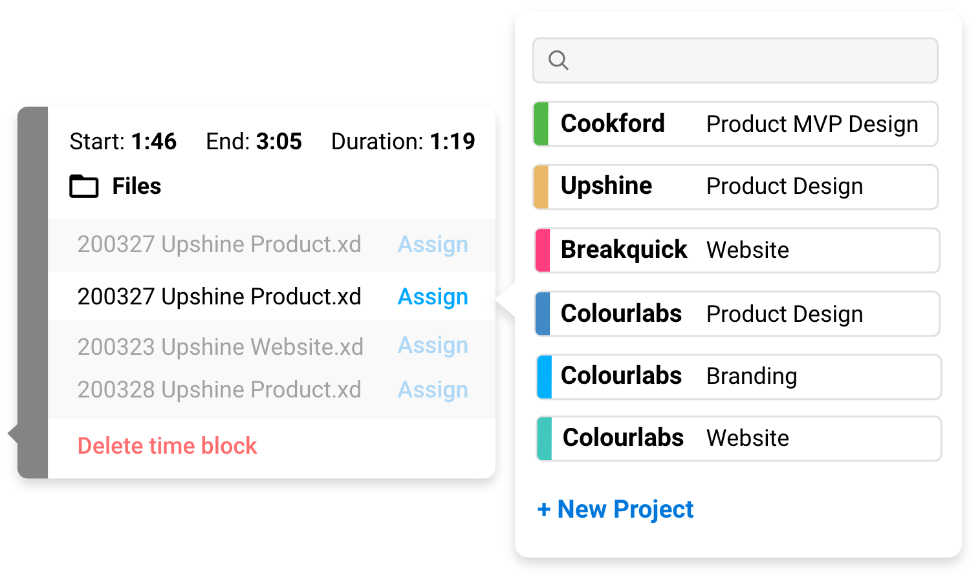Screen dimensions: 980x581
Task: Assign the 200328 Upshine Product.xd file
Action: (433, 389)
